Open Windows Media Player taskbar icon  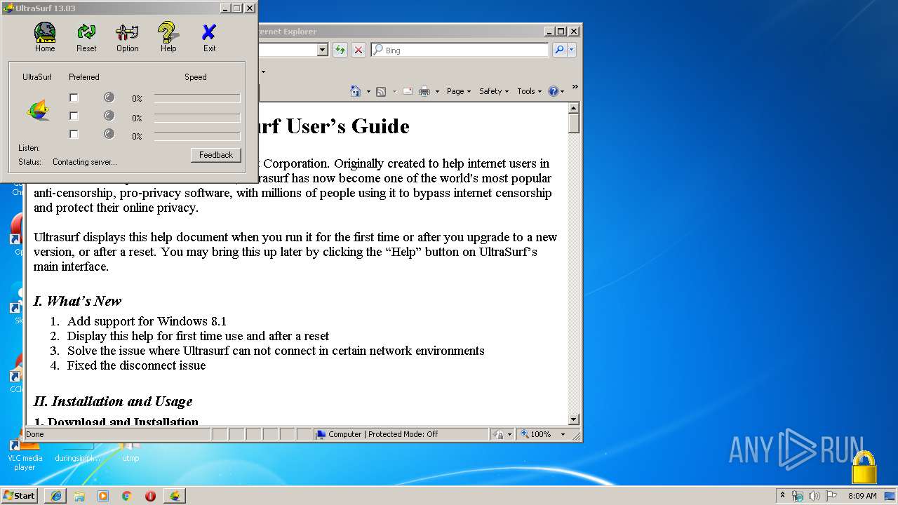103,496
